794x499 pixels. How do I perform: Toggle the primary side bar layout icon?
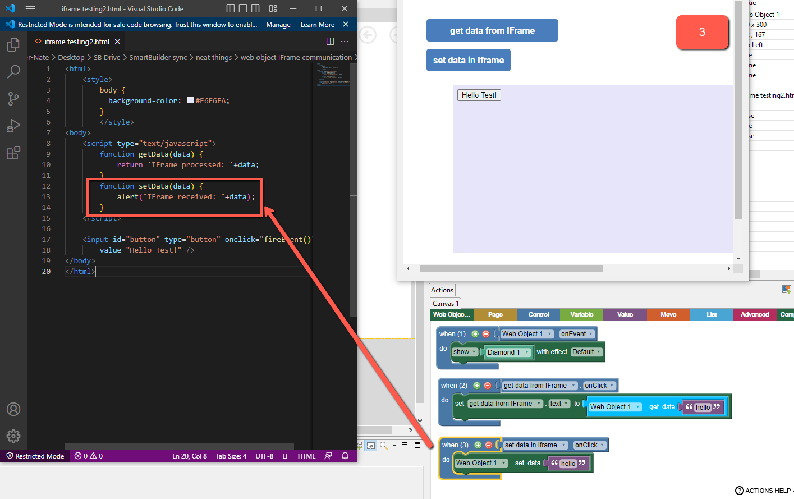[231, 8]
